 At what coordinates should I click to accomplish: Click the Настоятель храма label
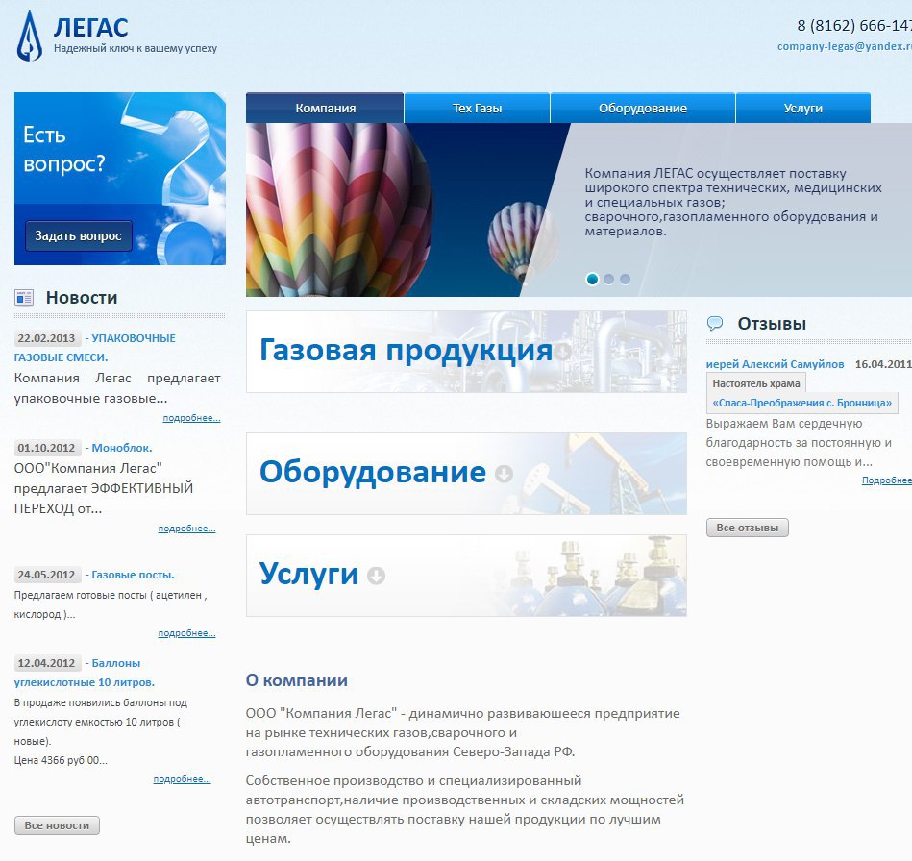point(756,383)
